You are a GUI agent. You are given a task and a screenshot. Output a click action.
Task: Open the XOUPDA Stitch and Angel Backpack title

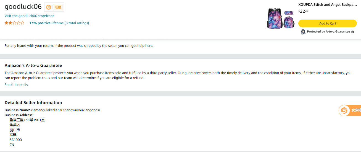(327, 5)
